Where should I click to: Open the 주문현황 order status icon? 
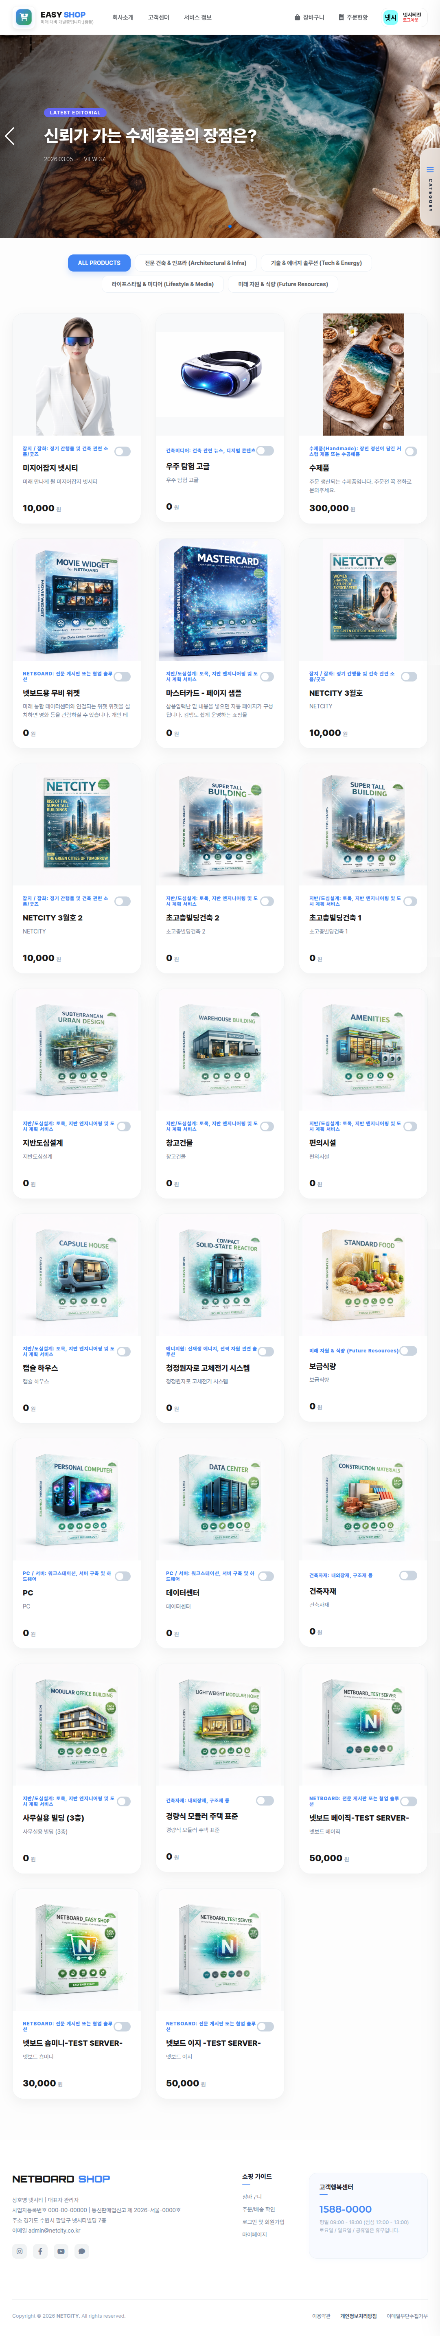[x=341, y=17]
